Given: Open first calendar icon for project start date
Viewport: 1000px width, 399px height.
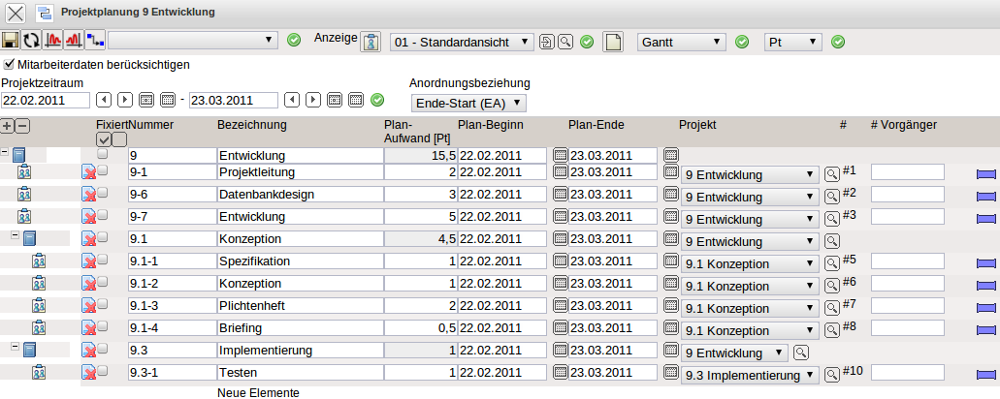Looking at the screenshot, I should [146, 100].
